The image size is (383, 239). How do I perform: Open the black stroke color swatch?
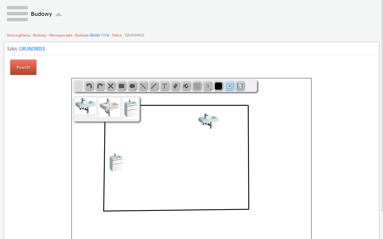(218, 86)
